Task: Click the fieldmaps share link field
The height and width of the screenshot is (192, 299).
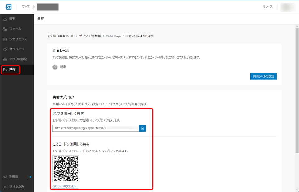Action: pos(96,128)
